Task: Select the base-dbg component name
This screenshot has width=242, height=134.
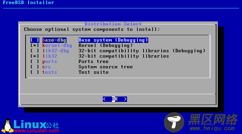Action: tap(54, 40)
